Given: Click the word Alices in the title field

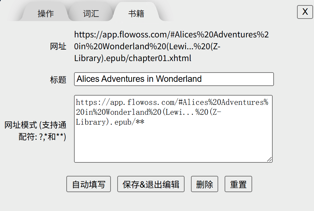Looking at the screenshot, I should [88, 79].
